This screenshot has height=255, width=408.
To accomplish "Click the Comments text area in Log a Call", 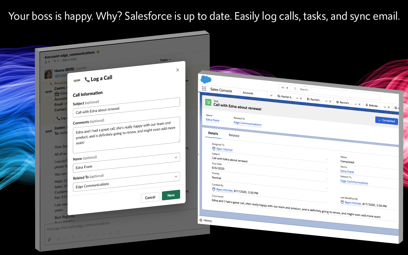I will [126, 135].
